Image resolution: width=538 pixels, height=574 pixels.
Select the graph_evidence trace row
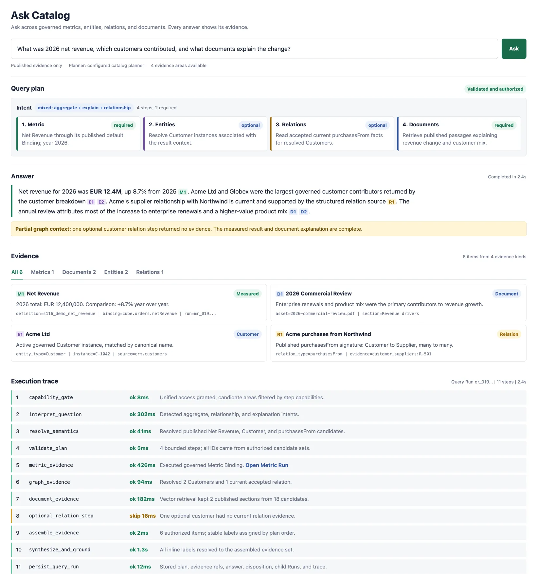pos(269,482)
